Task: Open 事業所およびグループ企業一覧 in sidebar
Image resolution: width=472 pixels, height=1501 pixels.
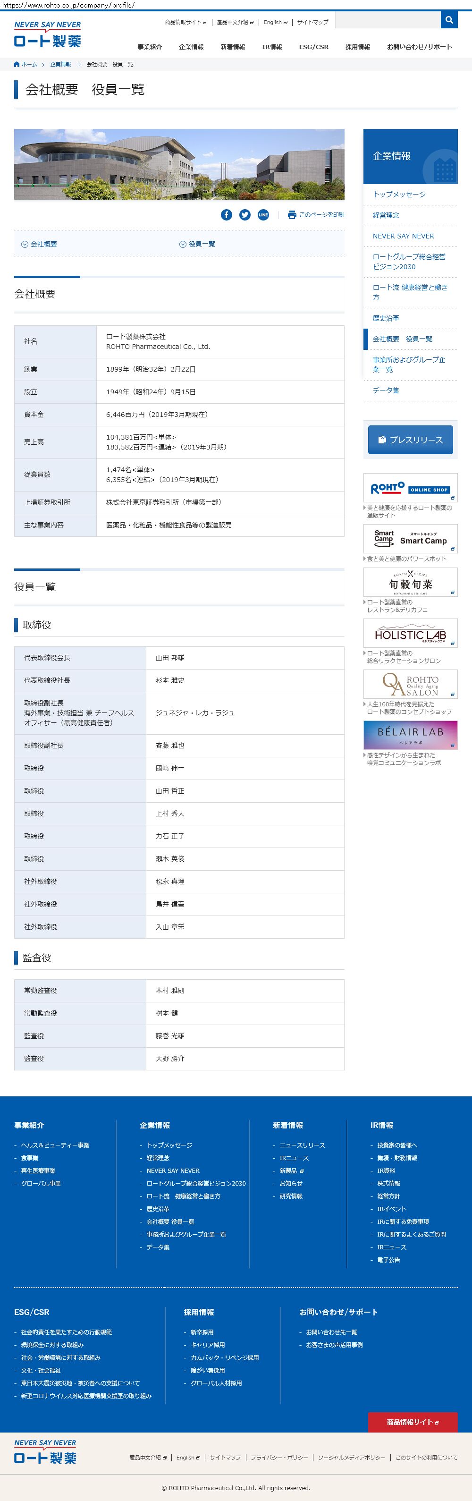Action: coord(409,365)
